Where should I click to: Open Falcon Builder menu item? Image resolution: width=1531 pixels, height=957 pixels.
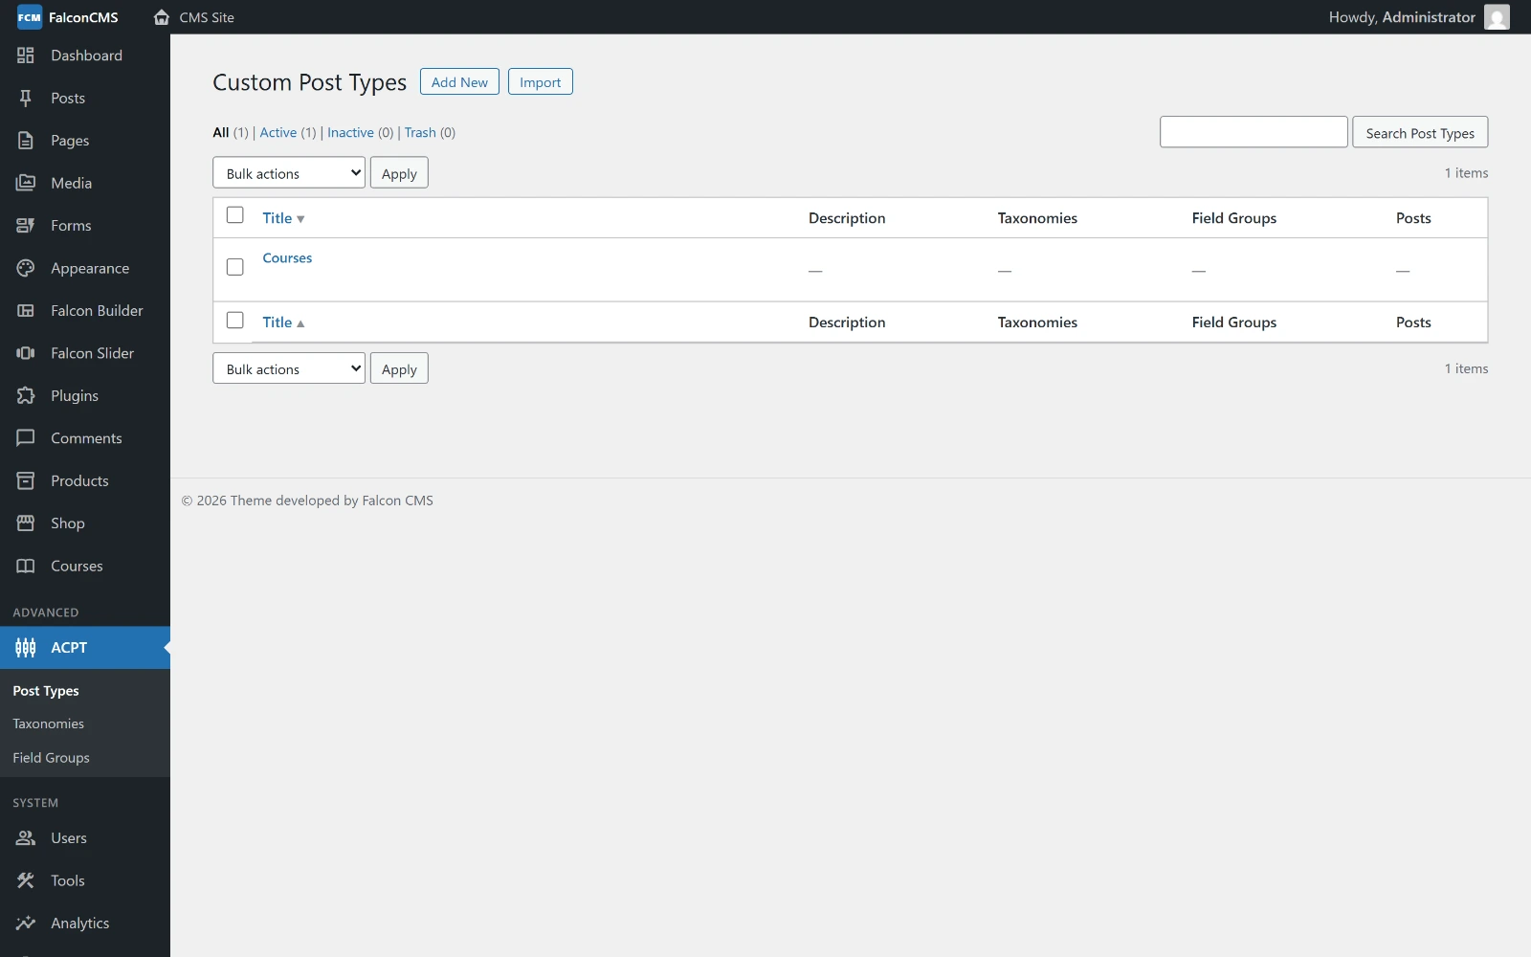click(85, 310)
